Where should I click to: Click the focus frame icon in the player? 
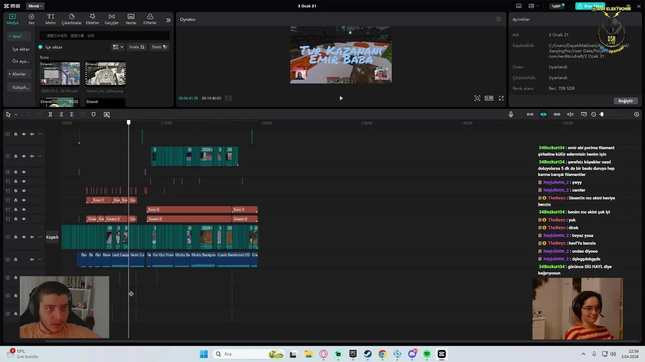(477, 99)
